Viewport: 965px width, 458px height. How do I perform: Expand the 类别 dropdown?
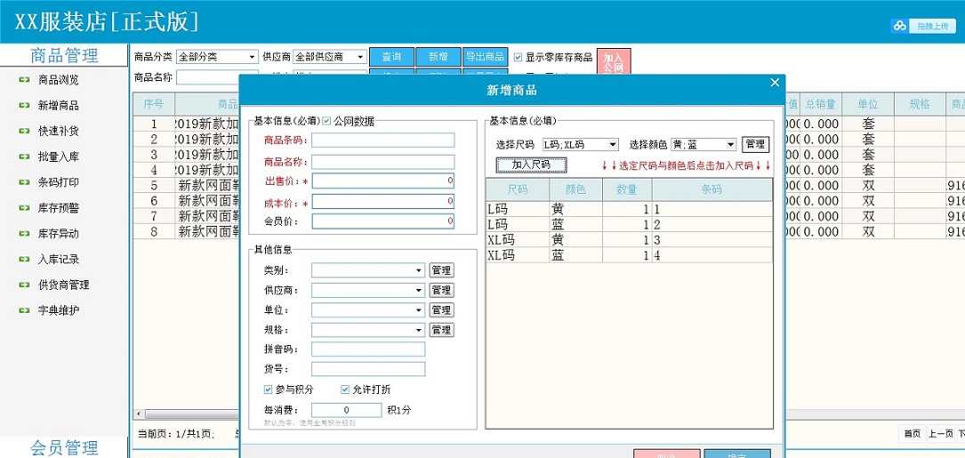(x=419, y=271)
